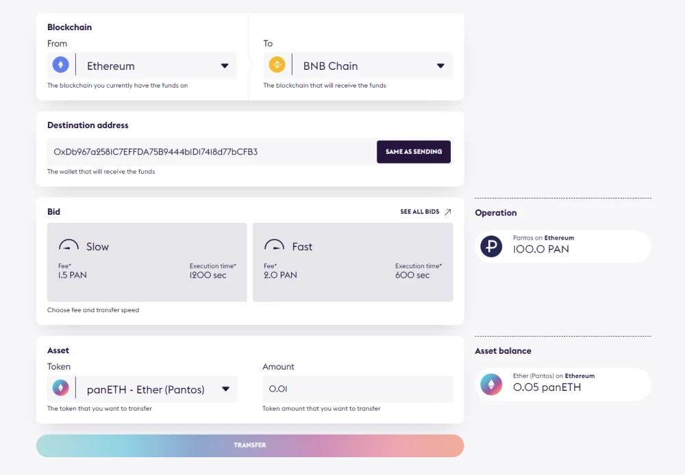Click the 100.0 PAN operation card
This screenshot has width=685, height=475.
(x=563, y=246)
